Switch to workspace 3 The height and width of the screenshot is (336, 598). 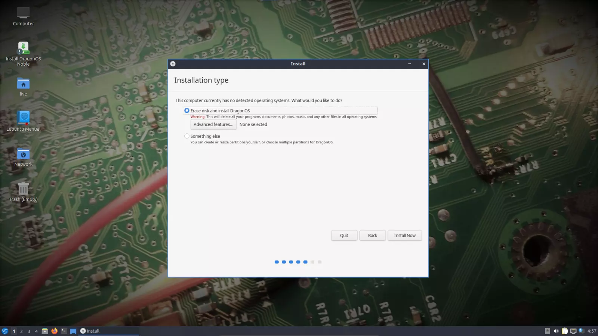(29, 331)
